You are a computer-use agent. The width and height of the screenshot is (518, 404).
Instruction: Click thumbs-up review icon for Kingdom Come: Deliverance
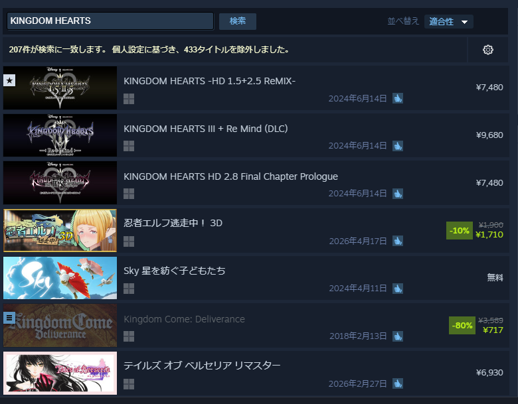pyautogui.click(x=398, y=336)
